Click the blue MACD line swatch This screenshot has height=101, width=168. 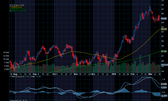pyautogui.click(x=10, y=77)
